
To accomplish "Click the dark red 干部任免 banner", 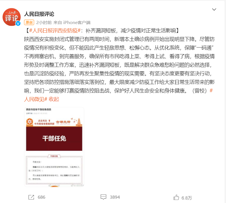I will point(54,139).
